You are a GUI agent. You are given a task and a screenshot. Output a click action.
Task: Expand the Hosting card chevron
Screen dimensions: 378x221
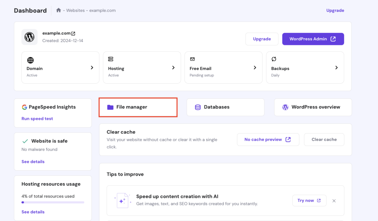coord(173,67)
